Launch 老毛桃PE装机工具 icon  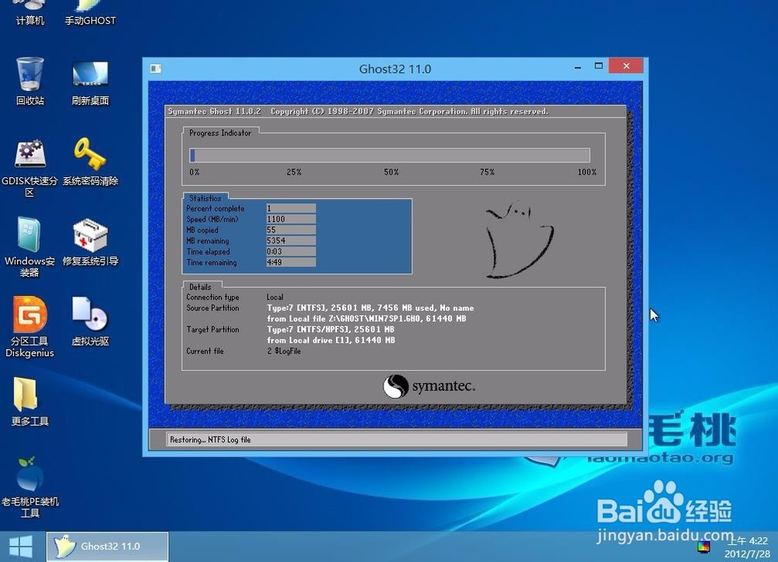pyautogui.click(x=30, y=487)
